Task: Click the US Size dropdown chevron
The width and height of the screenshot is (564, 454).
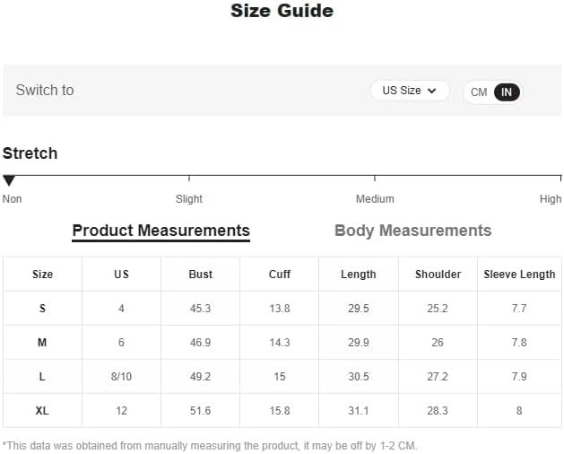Action: click(431, 91)
